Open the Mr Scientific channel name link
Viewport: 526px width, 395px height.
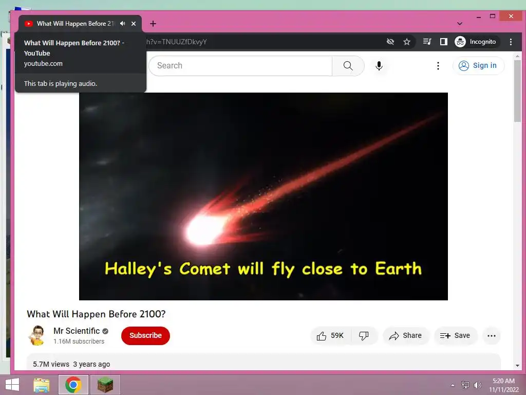point(77,331)
